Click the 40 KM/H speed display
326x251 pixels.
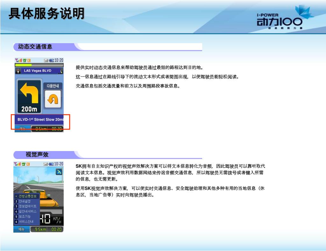coord(51,219)
